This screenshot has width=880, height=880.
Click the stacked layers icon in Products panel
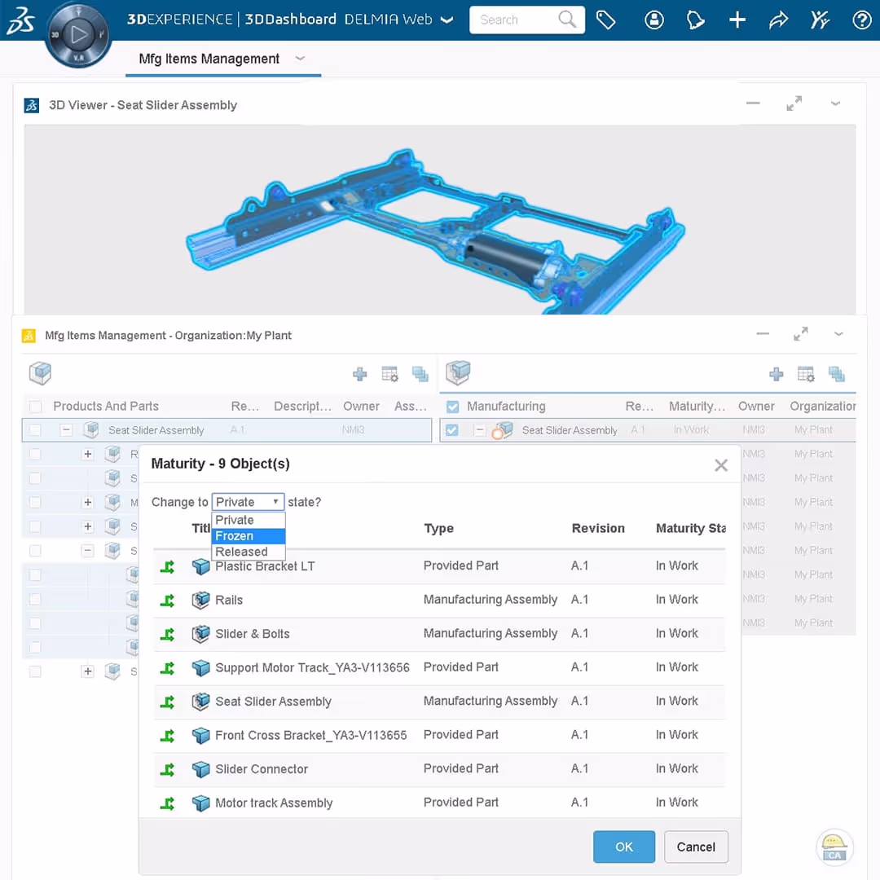click(x=420, y=374)
